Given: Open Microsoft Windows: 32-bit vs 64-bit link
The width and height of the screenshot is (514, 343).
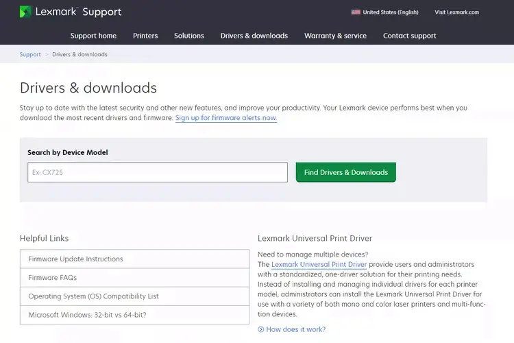Looking at the screenshot, I should 134,315.
